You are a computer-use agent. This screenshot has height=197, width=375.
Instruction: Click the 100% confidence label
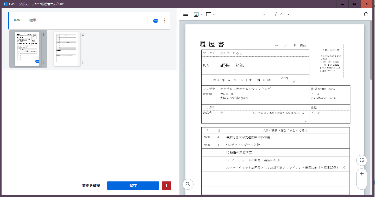coord(17,20)
